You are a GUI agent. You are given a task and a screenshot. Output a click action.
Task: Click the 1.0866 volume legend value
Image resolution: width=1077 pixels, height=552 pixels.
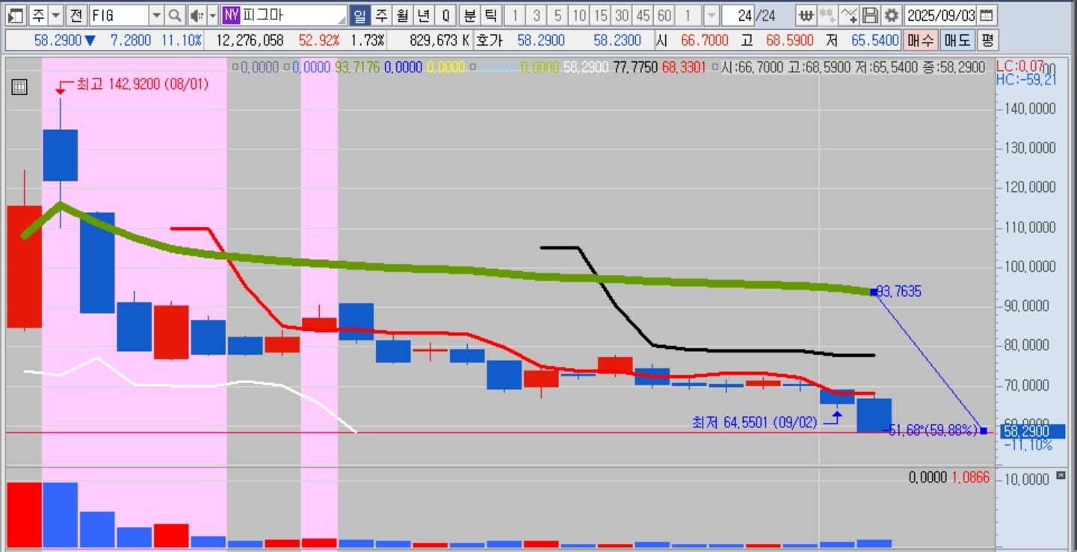coord(970,477)
